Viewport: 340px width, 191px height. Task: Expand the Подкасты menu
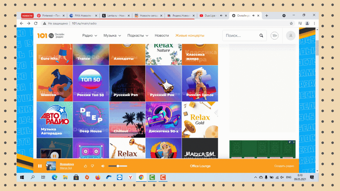coord(138,36)
